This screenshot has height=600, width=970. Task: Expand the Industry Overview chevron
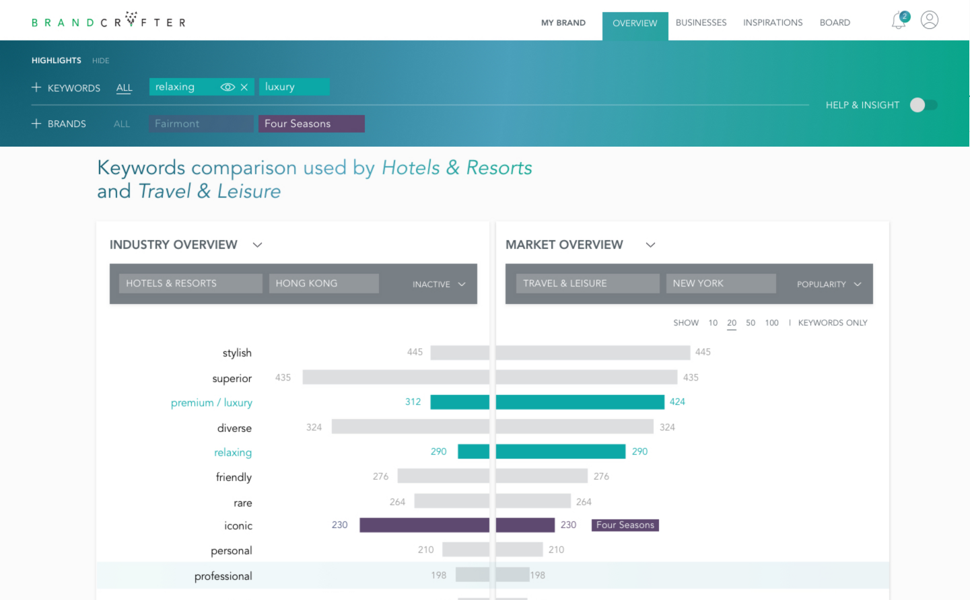[257, 245]
